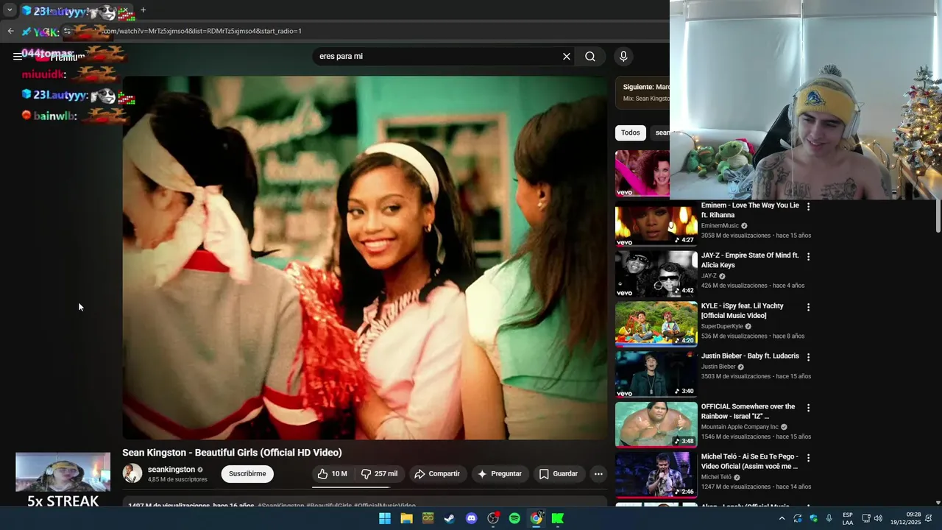
Task: Click the sync refresh tray icon
Action: click(x=798, y=518)
